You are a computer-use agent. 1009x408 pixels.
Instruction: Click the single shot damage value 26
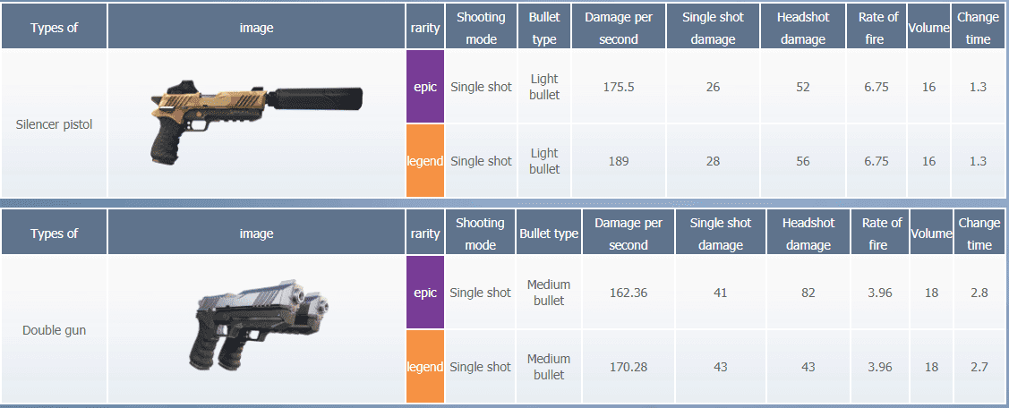713,87
